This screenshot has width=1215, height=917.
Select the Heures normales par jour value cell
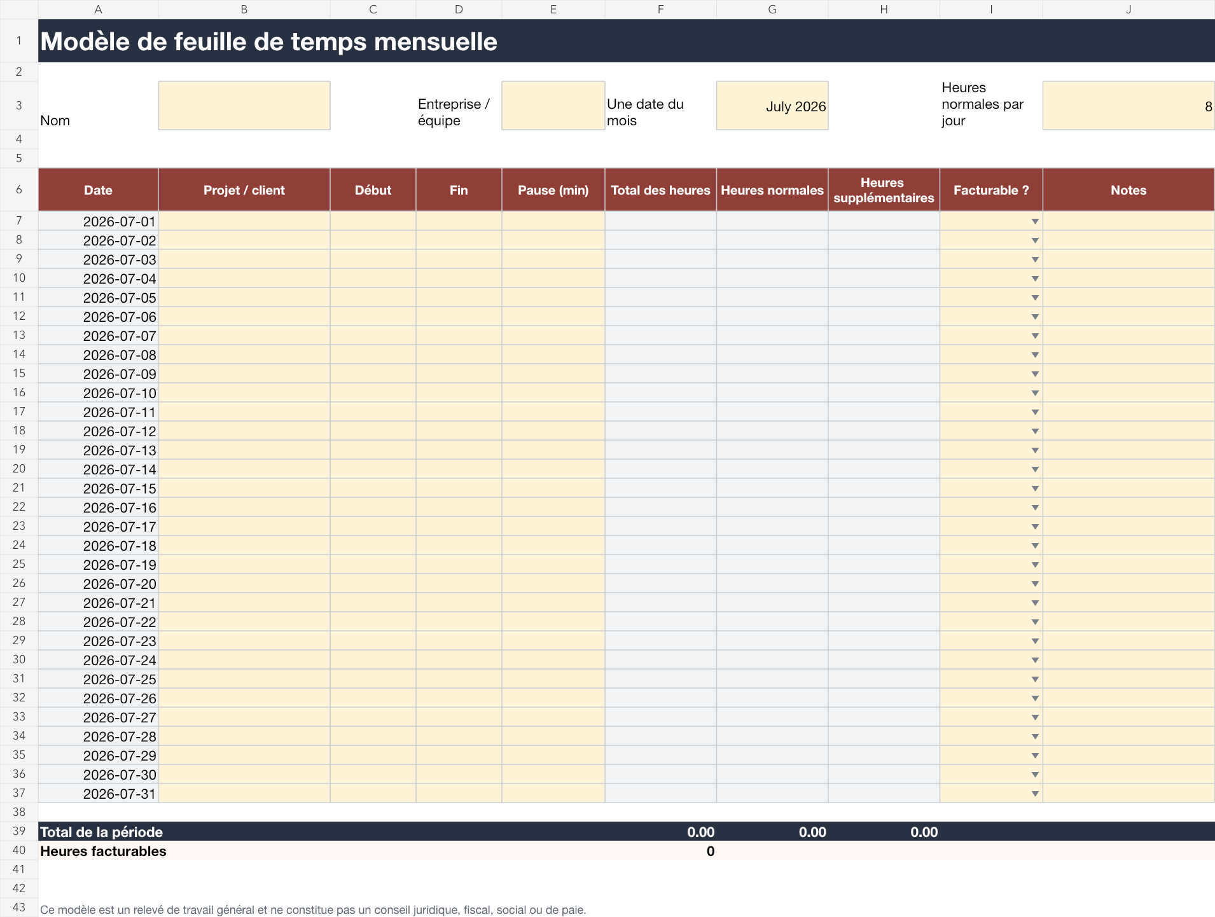1128,106
